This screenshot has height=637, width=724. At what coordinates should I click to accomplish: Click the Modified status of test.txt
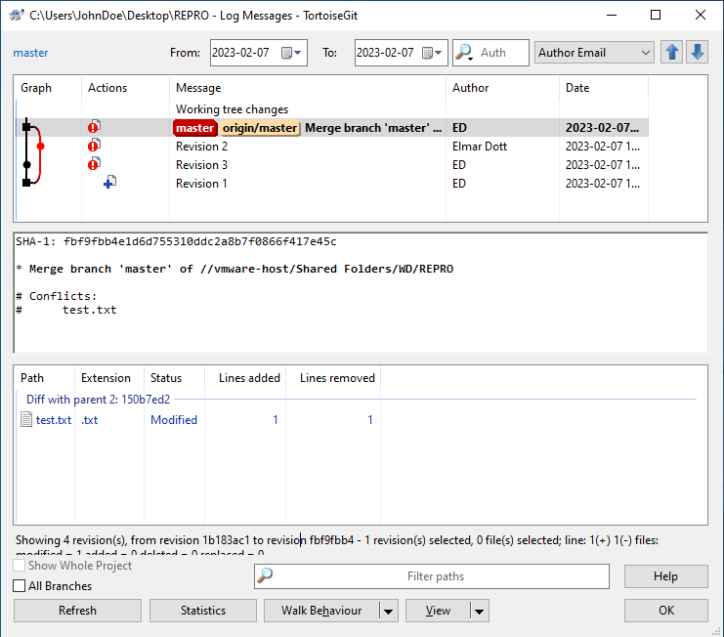[x=174, y=419]
